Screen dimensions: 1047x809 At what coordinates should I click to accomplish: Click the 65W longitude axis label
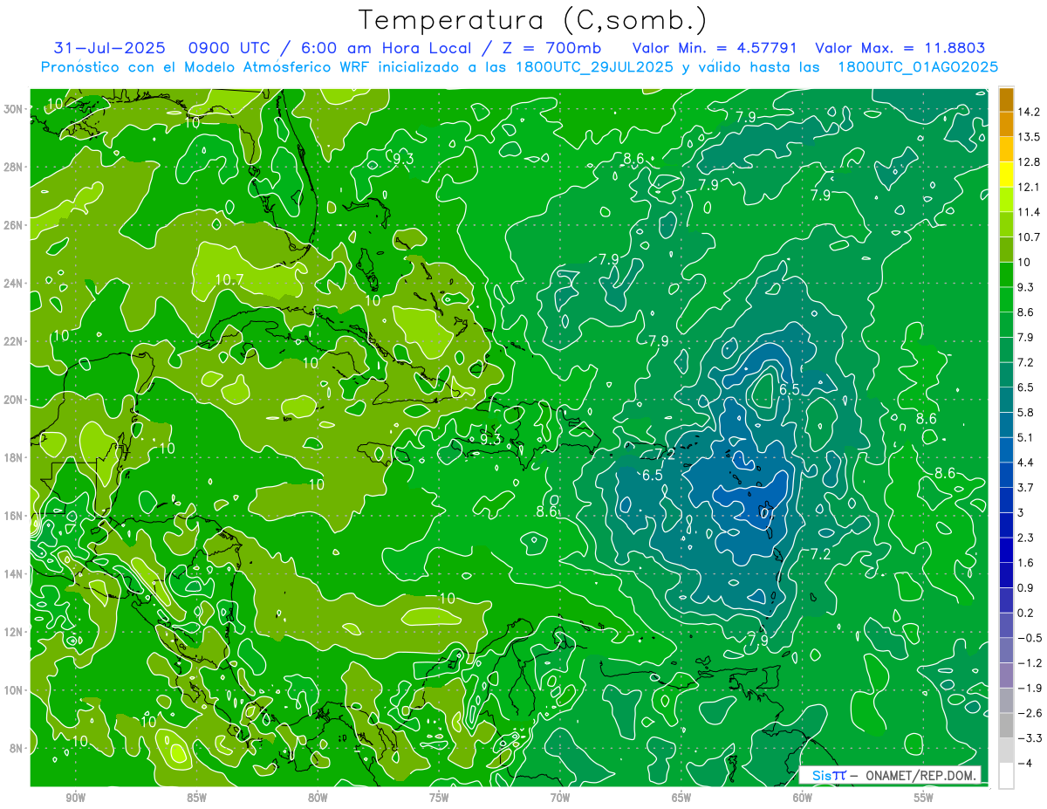(681, 798)
